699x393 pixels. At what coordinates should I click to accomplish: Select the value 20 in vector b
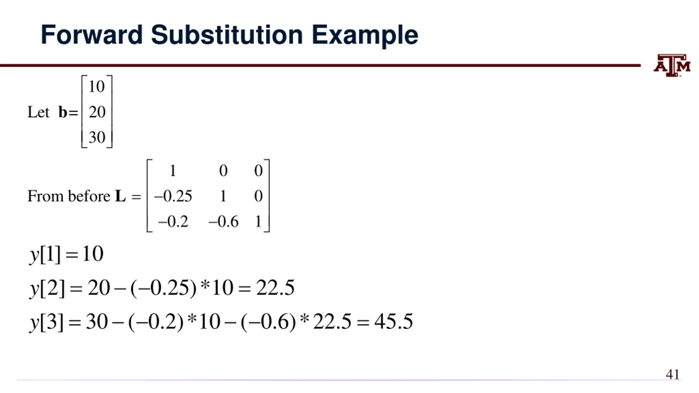[x=97, y=112]
